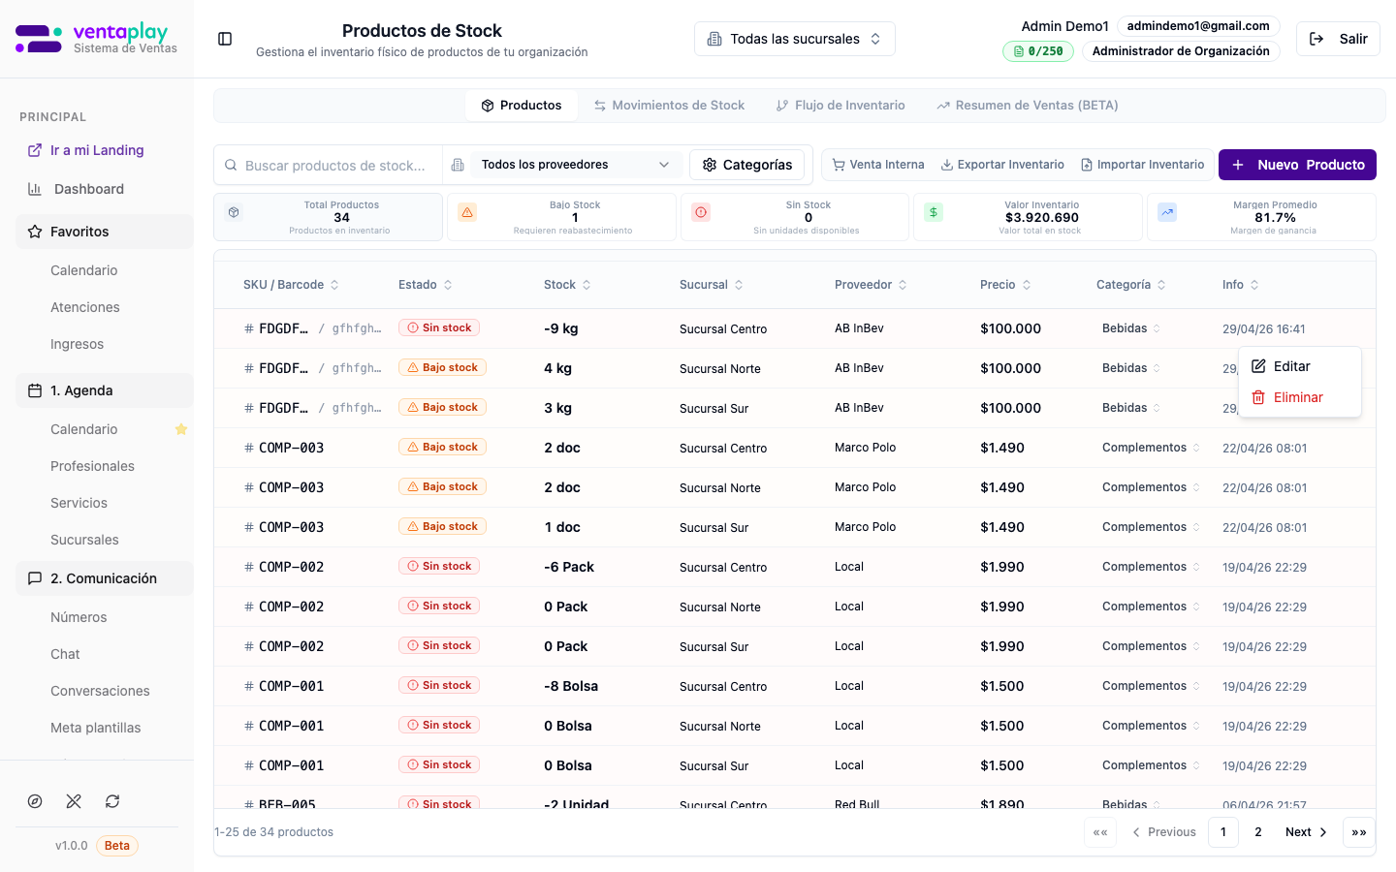Click the Total Productos box icon
The image size is (1396, 872).
(x=234, y=212)
